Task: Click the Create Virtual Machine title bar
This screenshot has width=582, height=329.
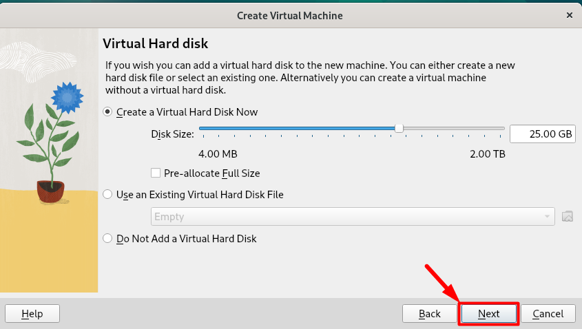Action: pos(289,14)
